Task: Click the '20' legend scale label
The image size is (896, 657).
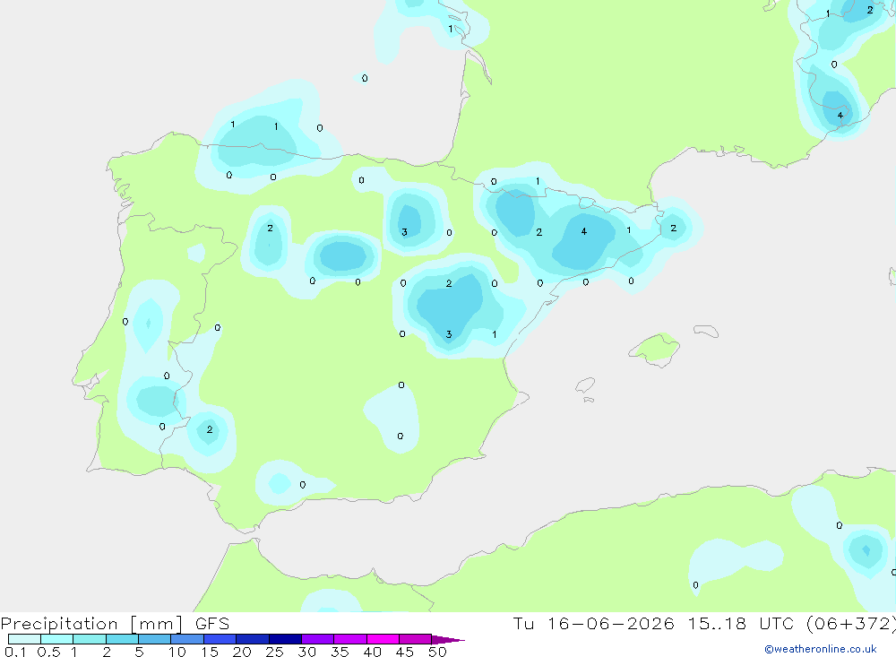Action: pyautogui.click(x=242, y=652)
